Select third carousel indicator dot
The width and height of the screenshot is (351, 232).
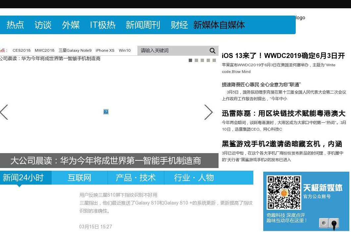(202, 60)
